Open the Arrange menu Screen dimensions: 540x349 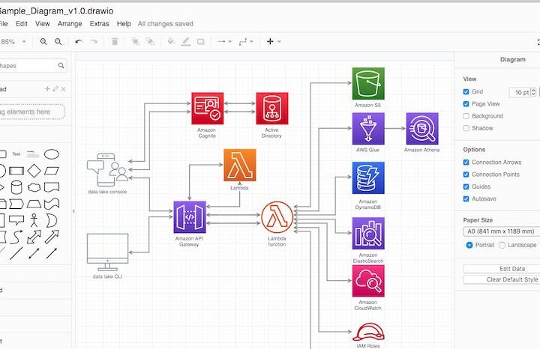[x=70, y=24]
